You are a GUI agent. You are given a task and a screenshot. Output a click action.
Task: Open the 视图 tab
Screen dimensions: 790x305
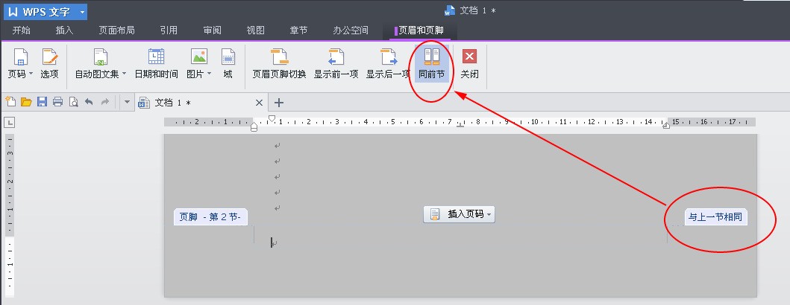[255, 30]
